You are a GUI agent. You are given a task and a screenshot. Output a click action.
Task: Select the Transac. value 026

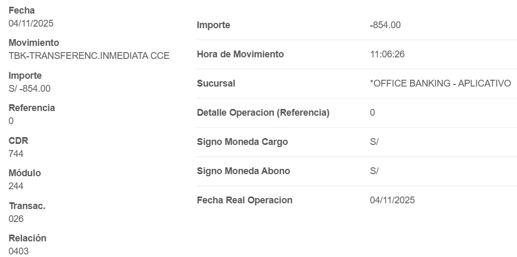(x=16, y=219)
